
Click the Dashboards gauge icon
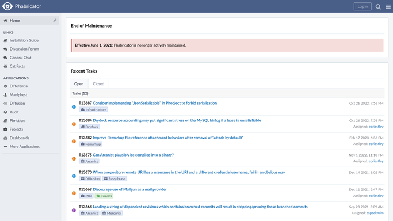(x=5, y=138)
